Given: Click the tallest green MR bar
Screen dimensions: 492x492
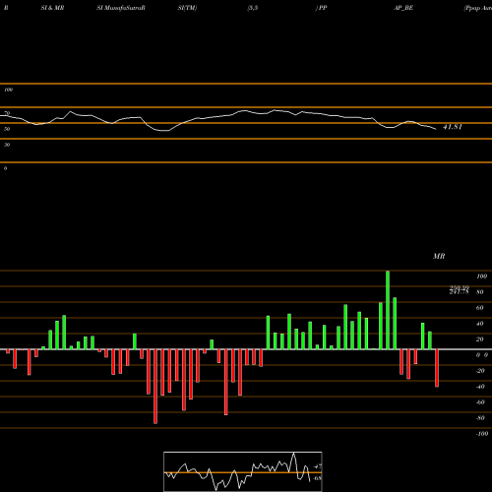Looking at the screenshot, I should (x=388, y=310).
